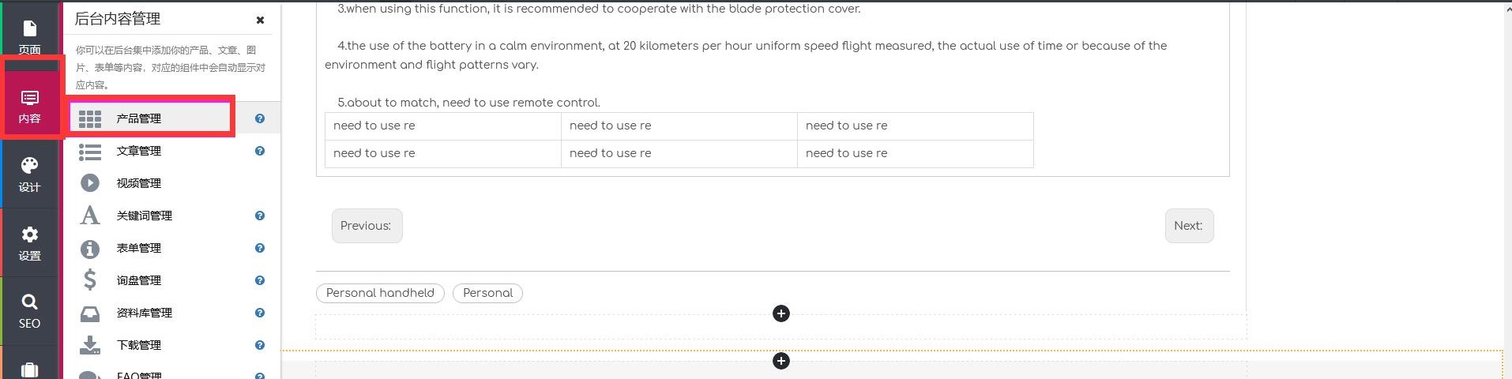1512x379 pixels.
Task: Open 下载管理 menu item
Action: pyautogui.click(x=139, y=345)
